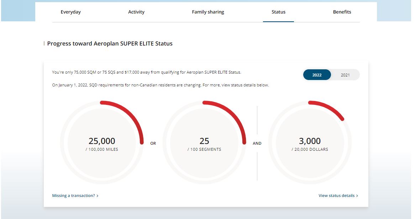Click the View status details link

coord(338,196)
